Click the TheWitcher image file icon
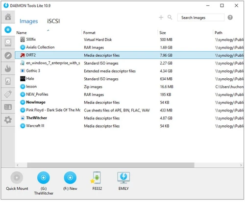This screenshot has height=202, width=245. (23, 118)
